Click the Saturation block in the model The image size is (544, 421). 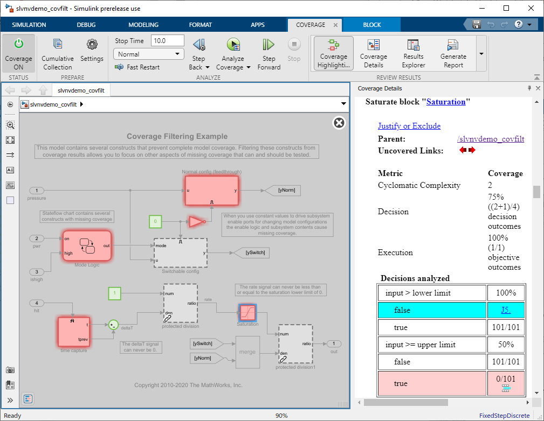click(247, 313)
